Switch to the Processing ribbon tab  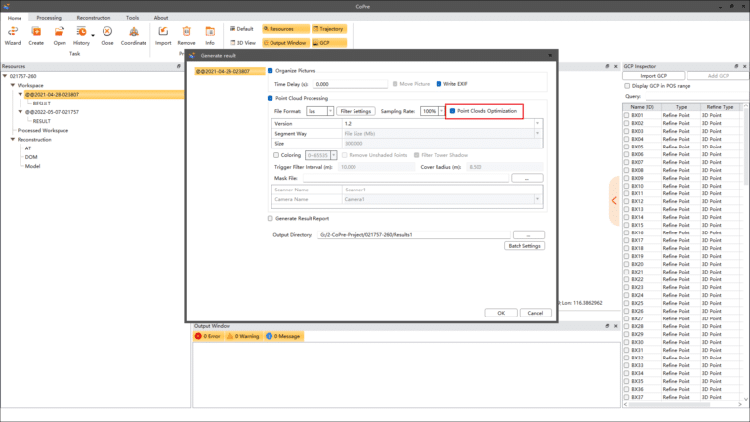pos(47,18)
